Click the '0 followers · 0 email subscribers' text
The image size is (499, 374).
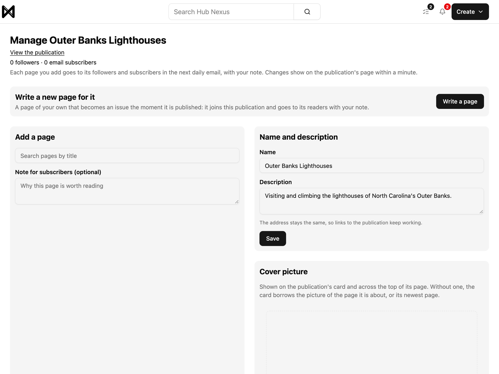click(53, 62)
